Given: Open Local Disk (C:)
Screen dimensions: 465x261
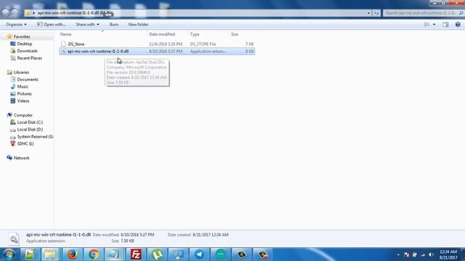Looking at the screenshot, I should click(30, 123).
